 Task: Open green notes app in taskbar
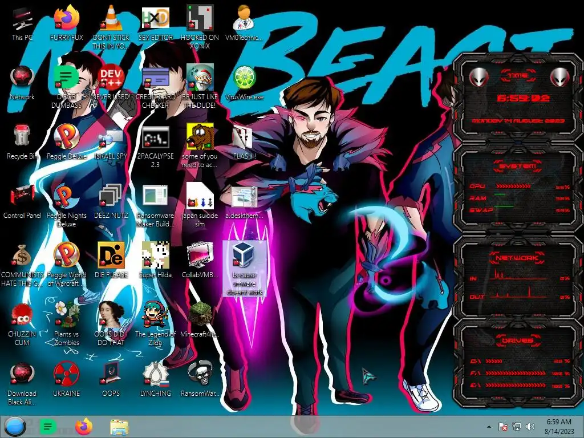[x=48, y=427]
